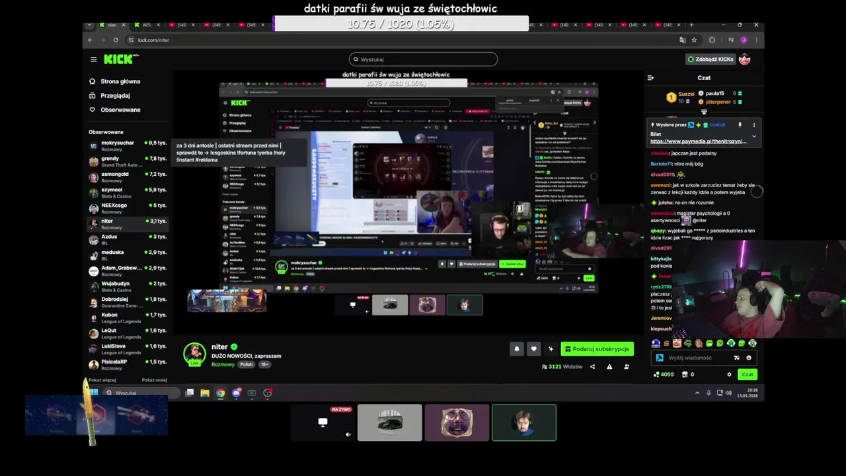Open Chrome from the taskbar
846x476 pixels.
click(x=220, y=393)
